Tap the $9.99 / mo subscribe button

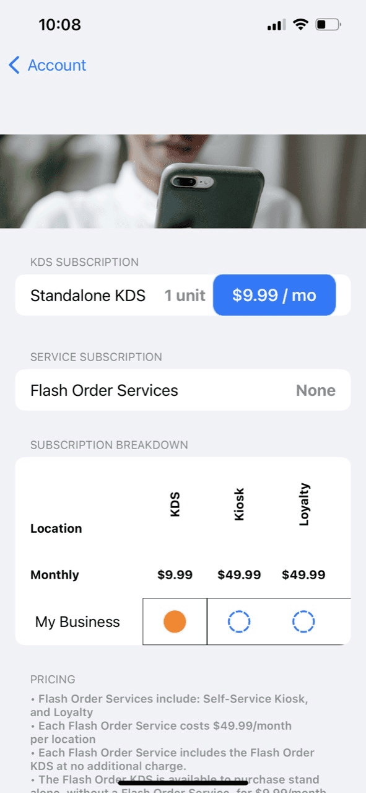click(274, 296)
